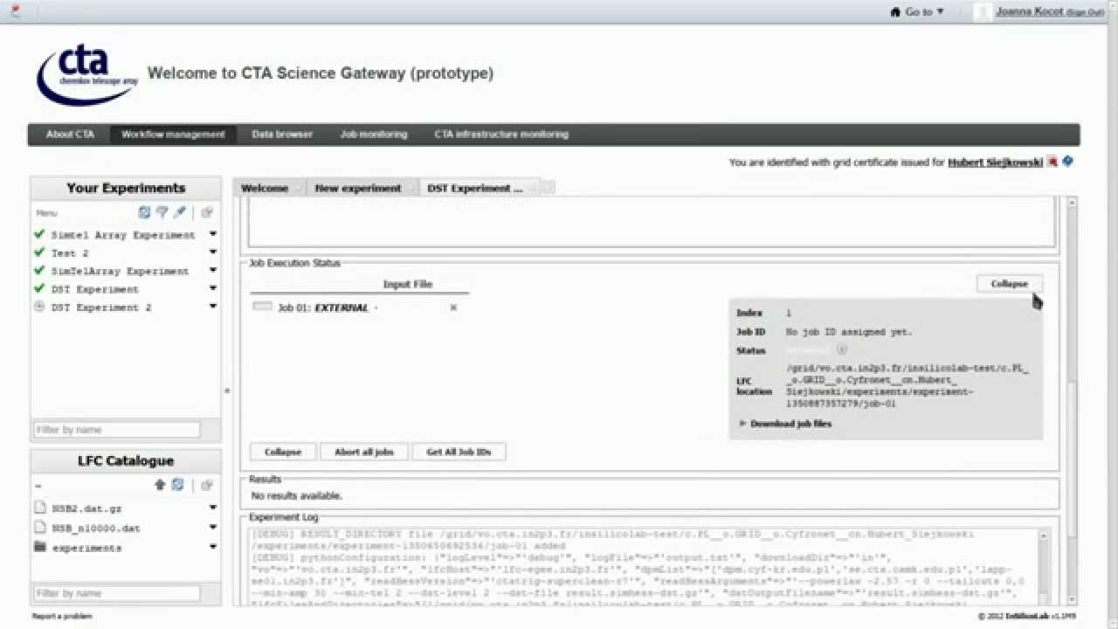Image resolution: width=1118 pixels, height=629 pixels.
Task: Select DST Experiment 2 in list
Action: point(101,308)
